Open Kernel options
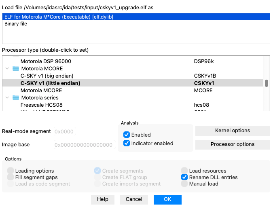The image size is (273, 209). coord(233,131)
